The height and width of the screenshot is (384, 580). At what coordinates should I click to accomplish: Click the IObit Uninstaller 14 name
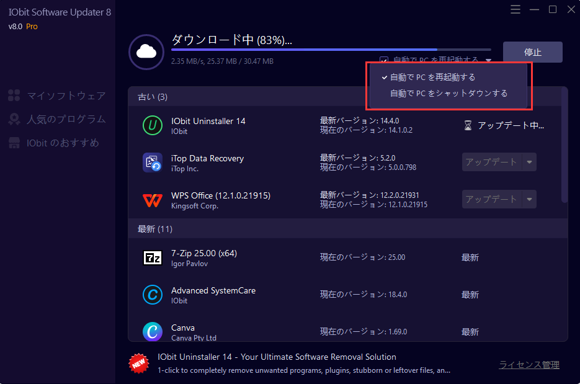point(208,122)
